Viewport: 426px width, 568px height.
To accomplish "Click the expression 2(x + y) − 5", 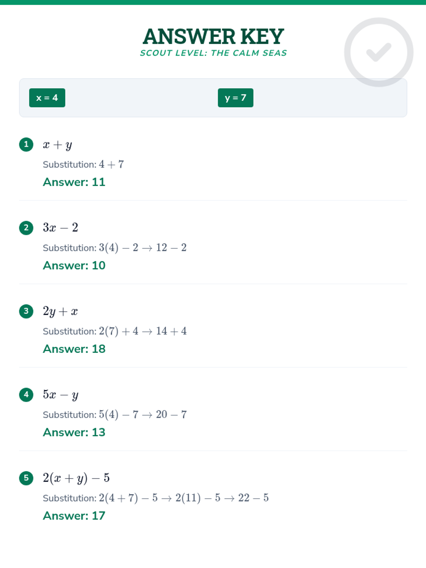I will pos(76,478).
